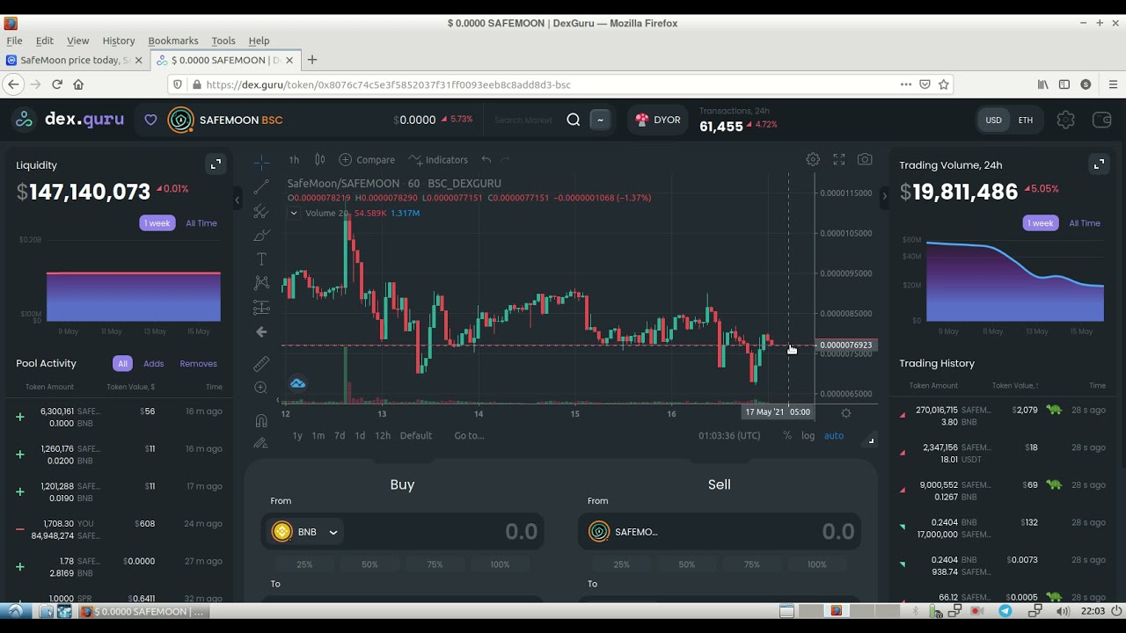Viewport: 1126px width, 633px height.
Task: Click the market search magnifier icon
Action: coord(574,120)
